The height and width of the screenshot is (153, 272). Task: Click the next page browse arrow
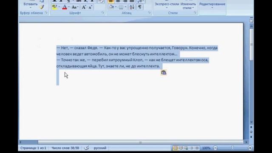[251, 137]
